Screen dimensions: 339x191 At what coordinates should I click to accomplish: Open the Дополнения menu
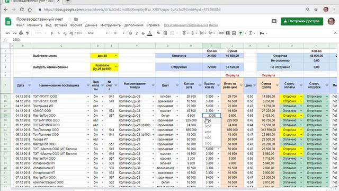coord(134,25)
